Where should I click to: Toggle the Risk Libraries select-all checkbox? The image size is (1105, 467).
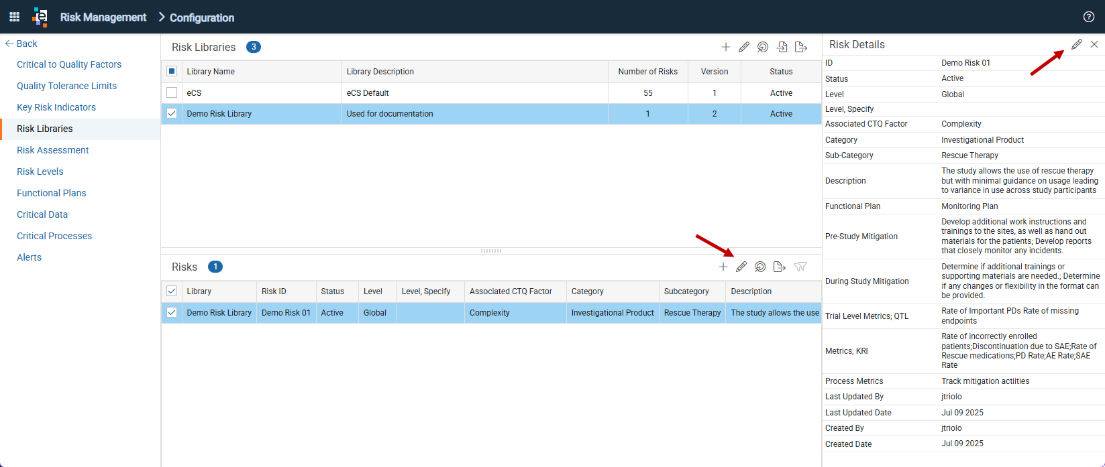172,71
